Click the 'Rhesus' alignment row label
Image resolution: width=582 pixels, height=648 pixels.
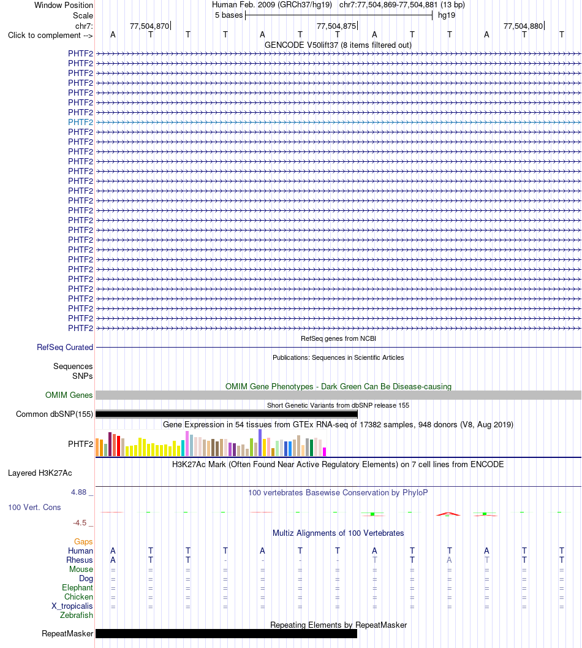click(80, 560)
